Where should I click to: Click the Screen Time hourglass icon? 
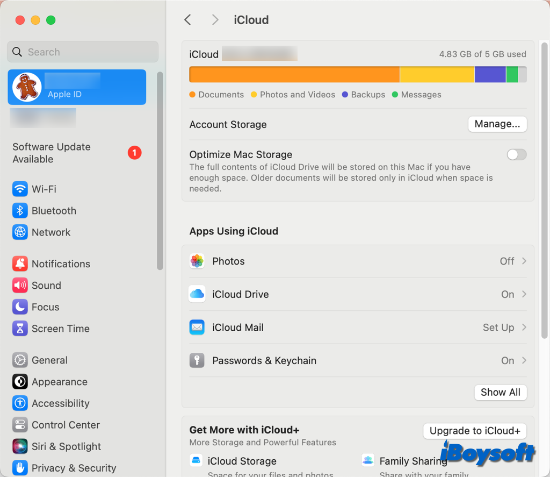tap(20, 329)
